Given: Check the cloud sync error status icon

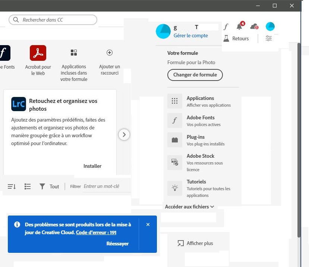Looking at the screenshot, I should pos(253,26).
